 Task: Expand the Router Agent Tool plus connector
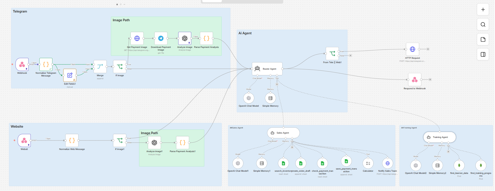click(277, 84)
